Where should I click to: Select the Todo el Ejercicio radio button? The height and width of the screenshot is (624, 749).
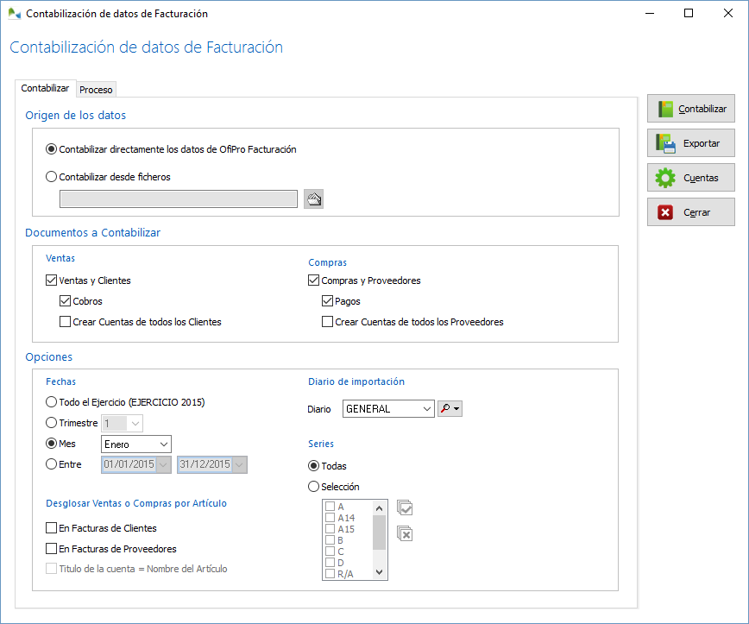(x=50, y=401)
